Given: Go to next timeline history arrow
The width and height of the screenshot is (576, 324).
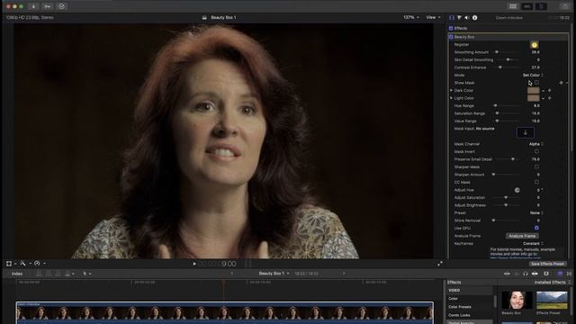Looking at the screenshot, I should (x=344, y=274).
